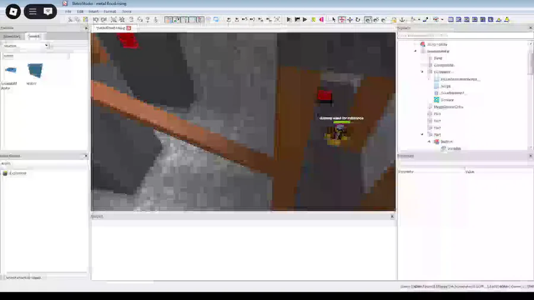
Task: Click the blue monitor icon in toolbar
Action: 216,20
